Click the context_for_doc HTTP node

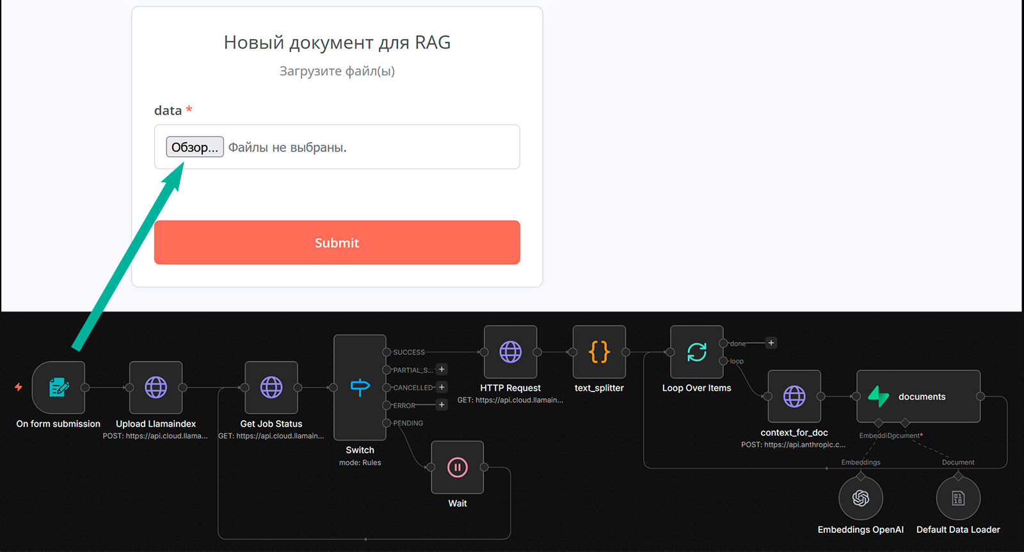click(794, 397)
